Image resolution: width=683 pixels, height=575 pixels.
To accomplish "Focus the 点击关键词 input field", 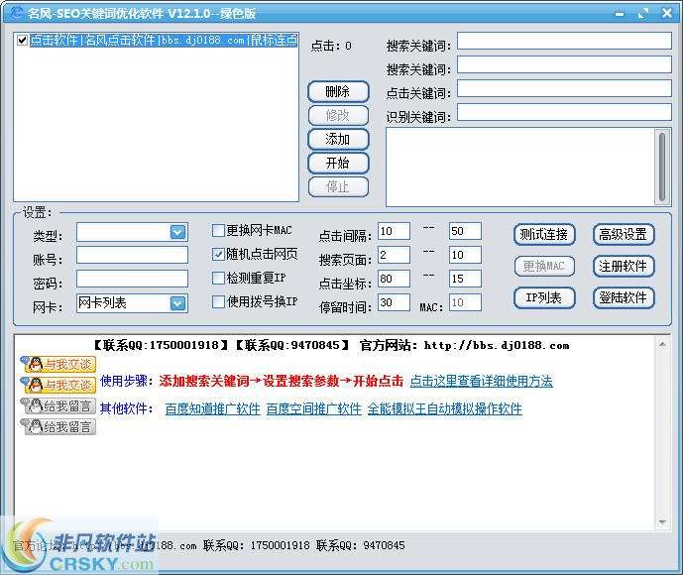I will [x=564, y=88].
